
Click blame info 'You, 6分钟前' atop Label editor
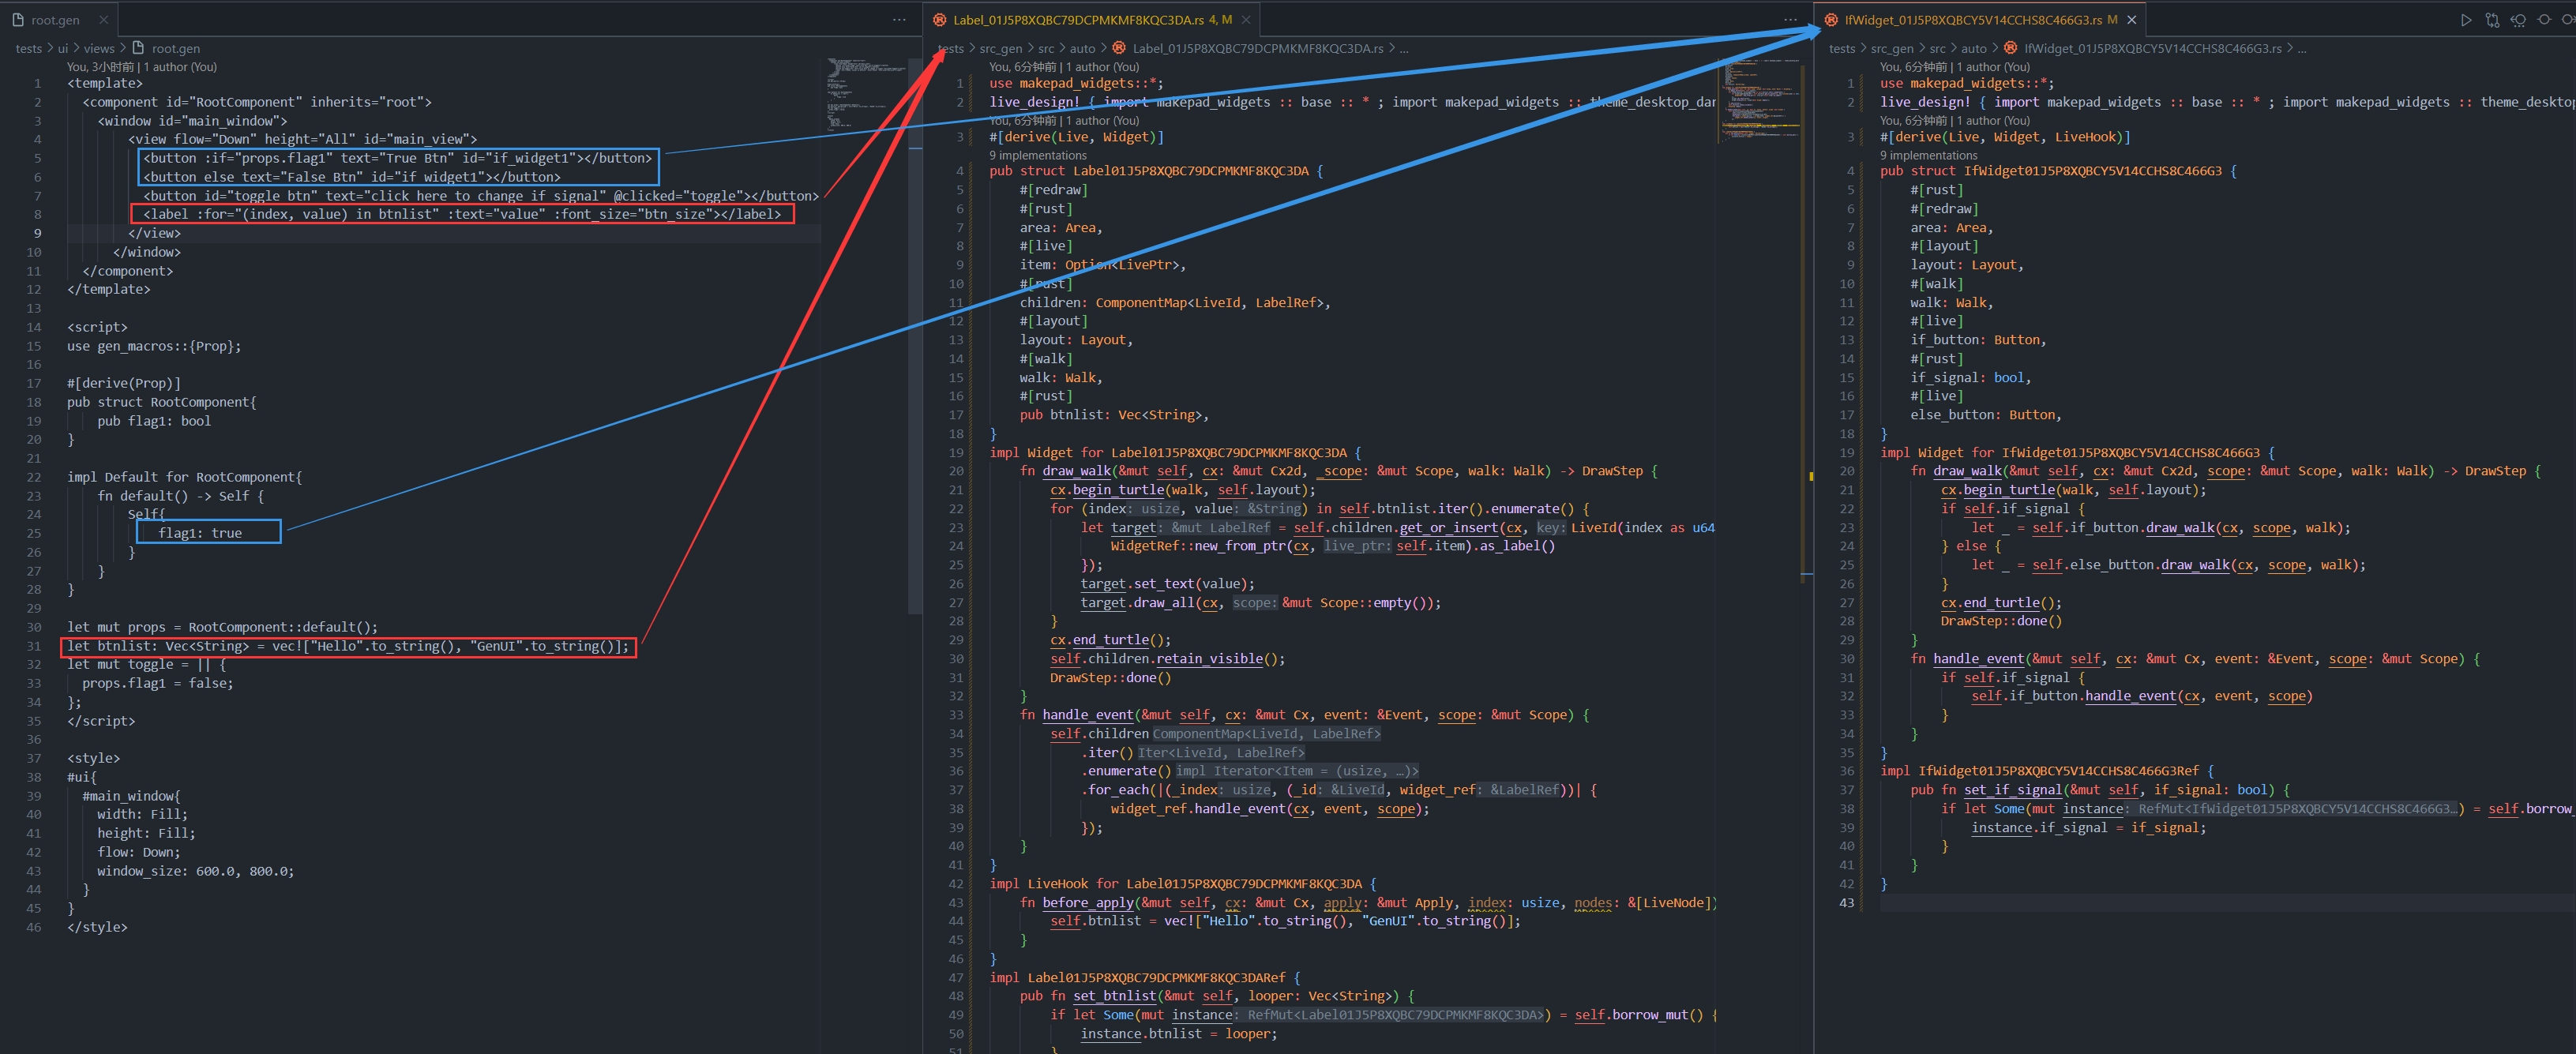[x=1064, y=67]
